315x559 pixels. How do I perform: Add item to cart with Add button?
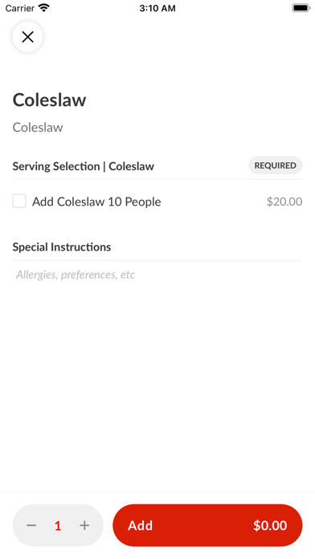(x=207, y=525)
